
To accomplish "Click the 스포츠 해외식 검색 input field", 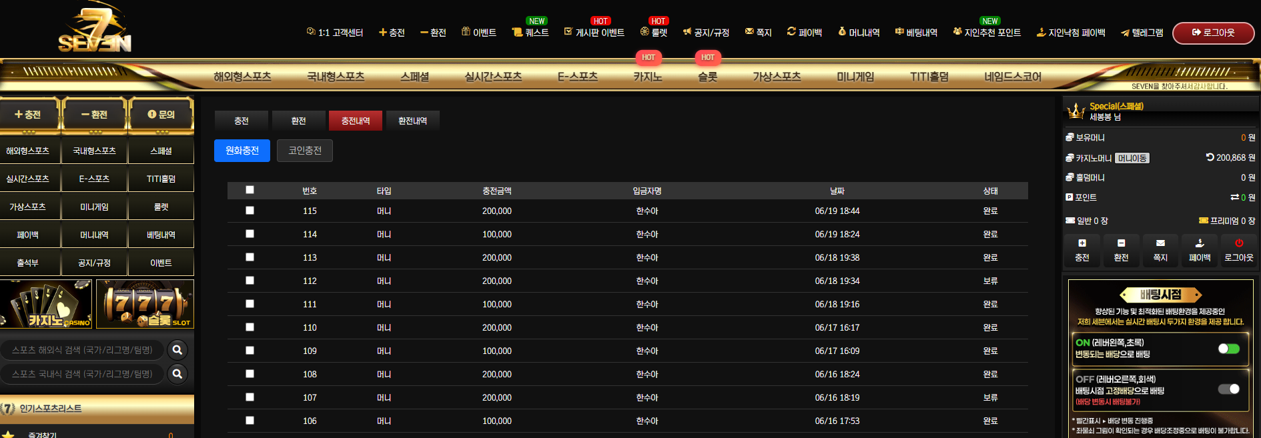I will click(83, 350).
